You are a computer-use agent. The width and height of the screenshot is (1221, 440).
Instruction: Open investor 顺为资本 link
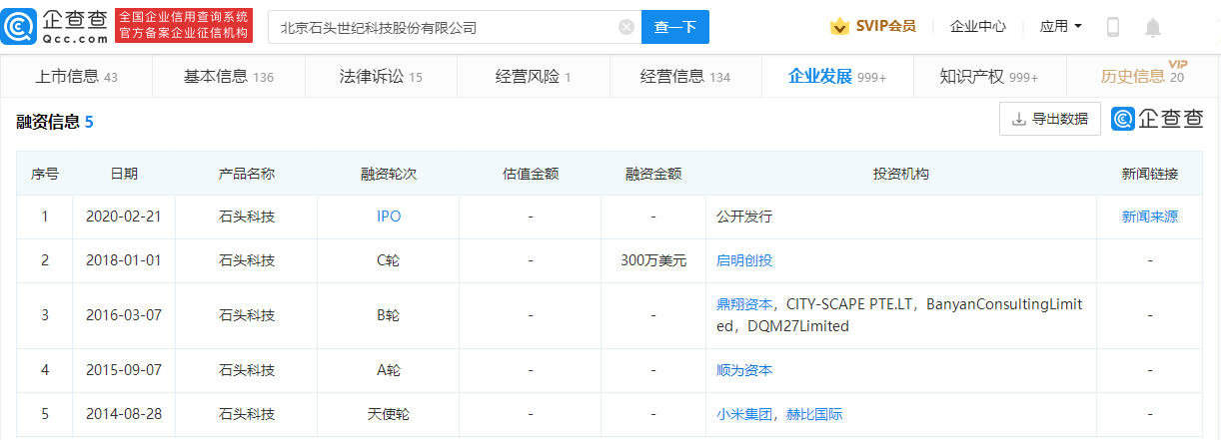pos(744,370)
